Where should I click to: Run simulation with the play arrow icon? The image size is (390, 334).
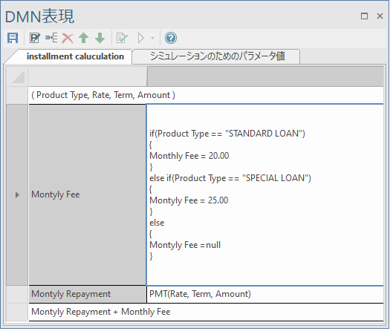coord(141,38)
